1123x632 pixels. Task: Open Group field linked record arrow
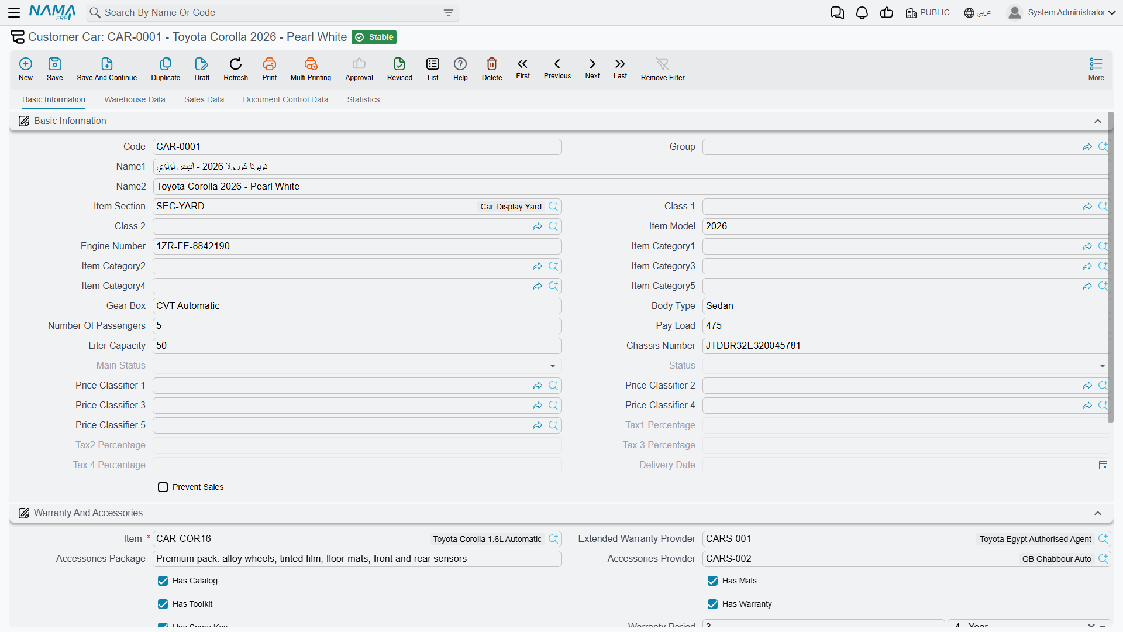(x=1087, y=147)
